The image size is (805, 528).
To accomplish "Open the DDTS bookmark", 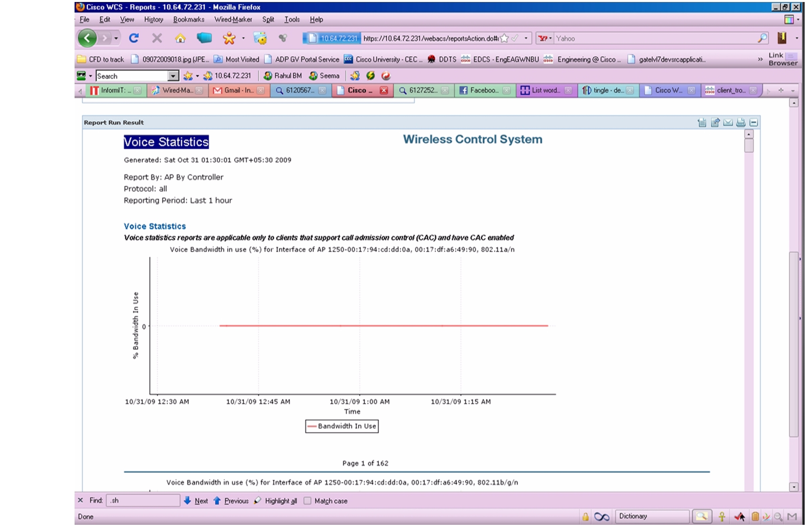I will (442, 59).
